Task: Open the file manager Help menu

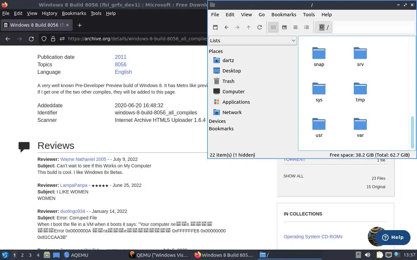Action: point(326,15)
